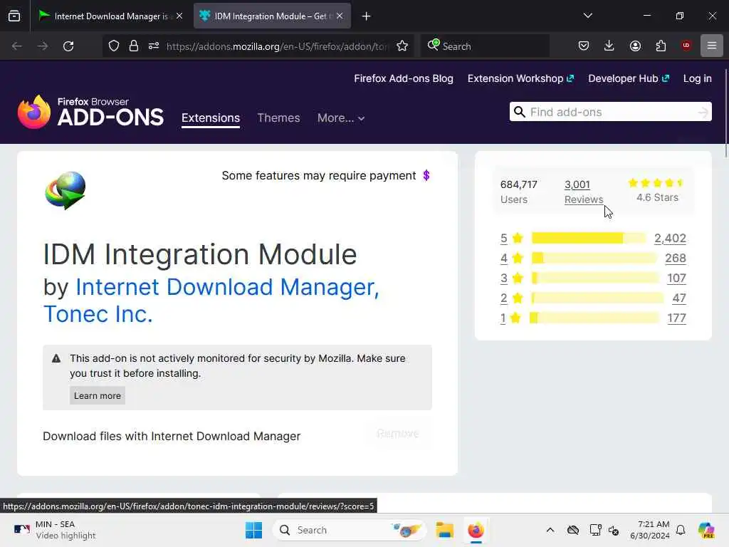Open the Downloads panel
The height and width of the screenshot is (547, 729).
(x=609, y=46)
